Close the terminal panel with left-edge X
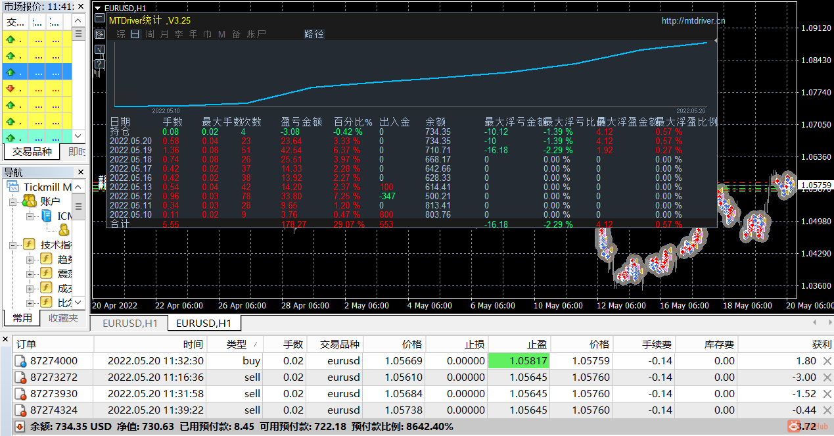The image size is (834, 436). click(5, 339)
